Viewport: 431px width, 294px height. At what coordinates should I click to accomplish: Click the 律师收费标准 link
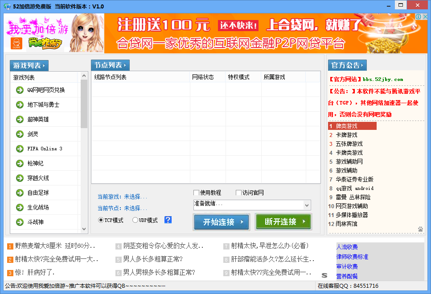(x=352, y=257)
